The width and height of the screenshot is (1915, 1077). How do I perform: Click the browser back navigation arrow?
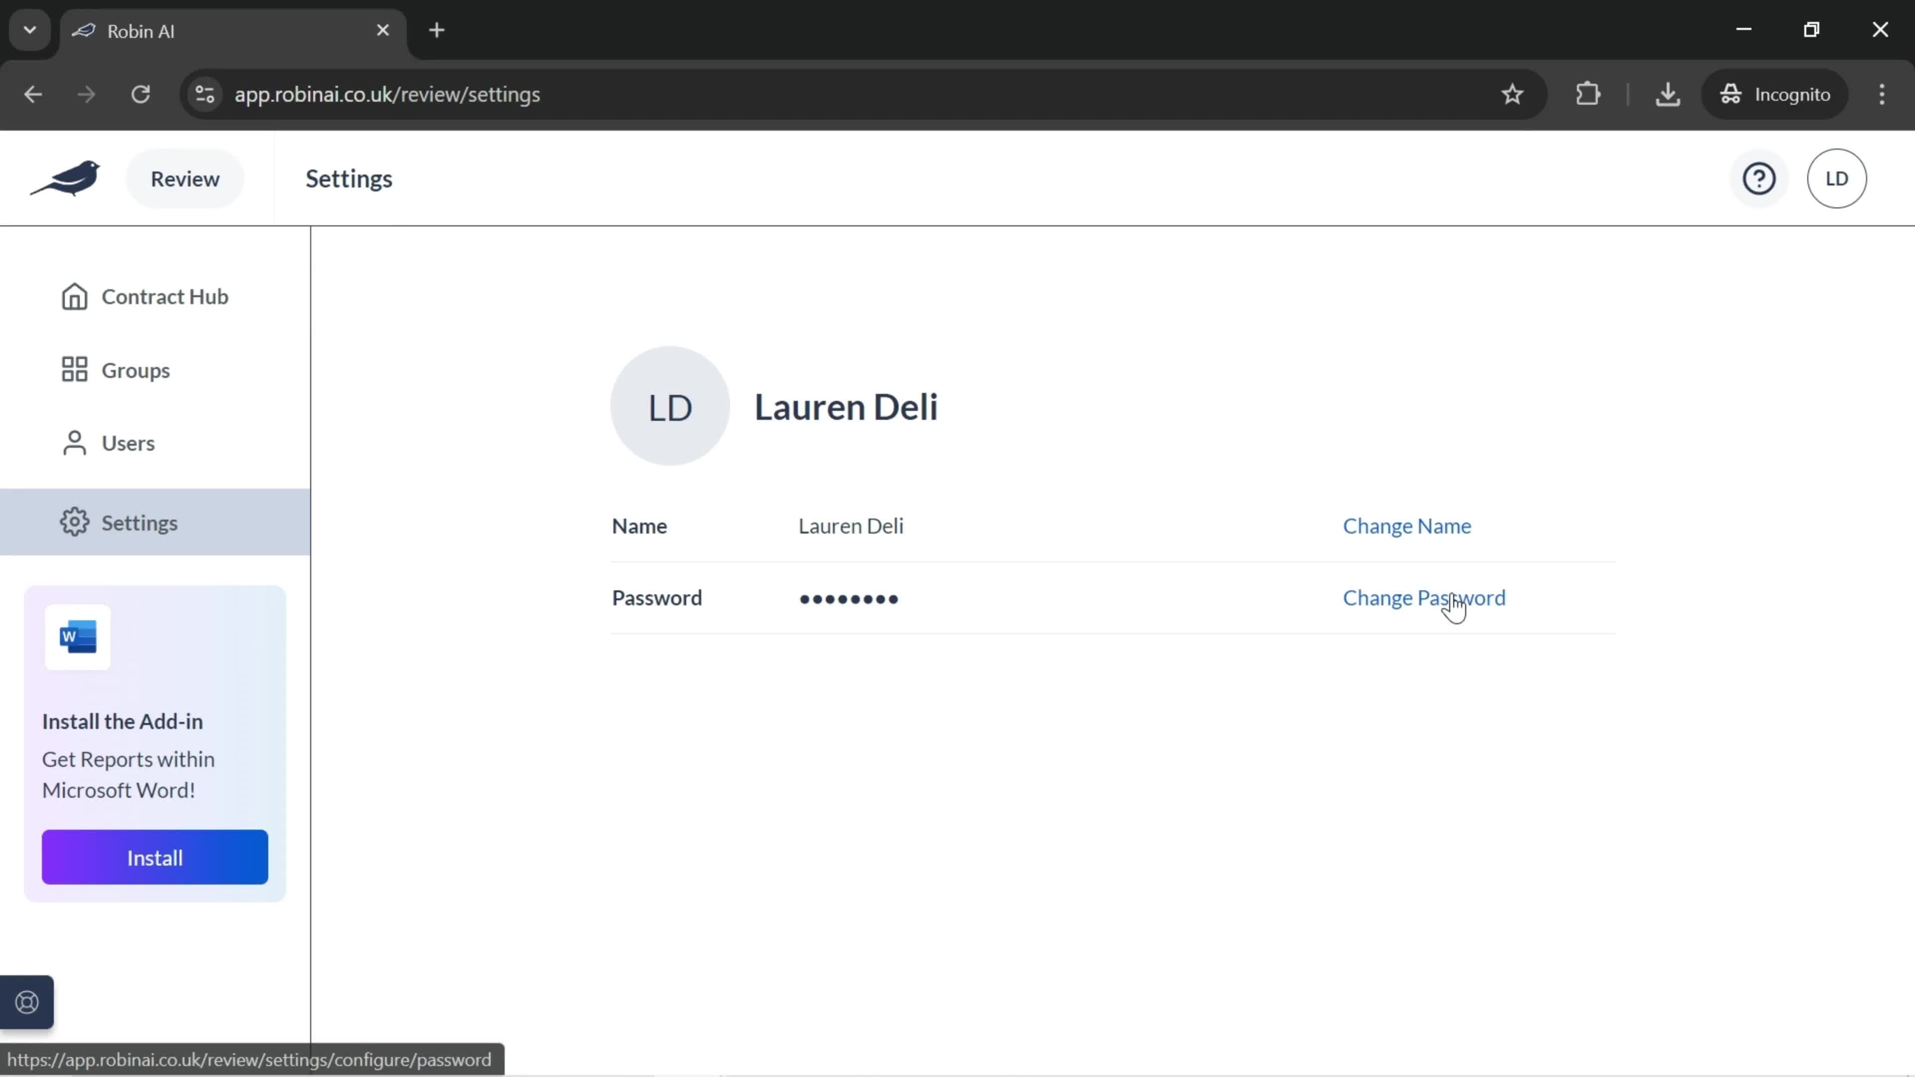(x=33, y=93)
